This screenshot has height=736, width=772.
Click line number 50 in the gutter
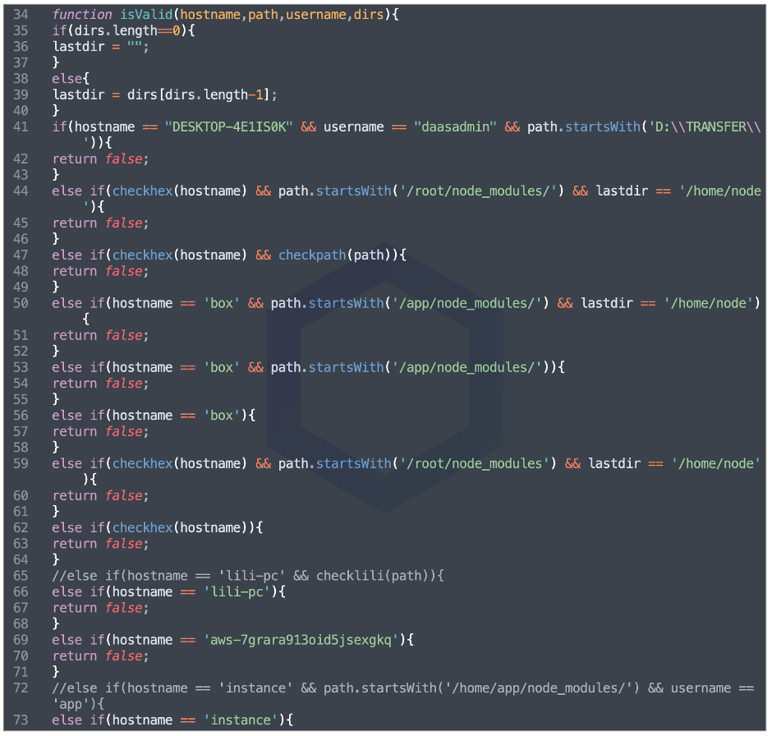pos(21,303)
